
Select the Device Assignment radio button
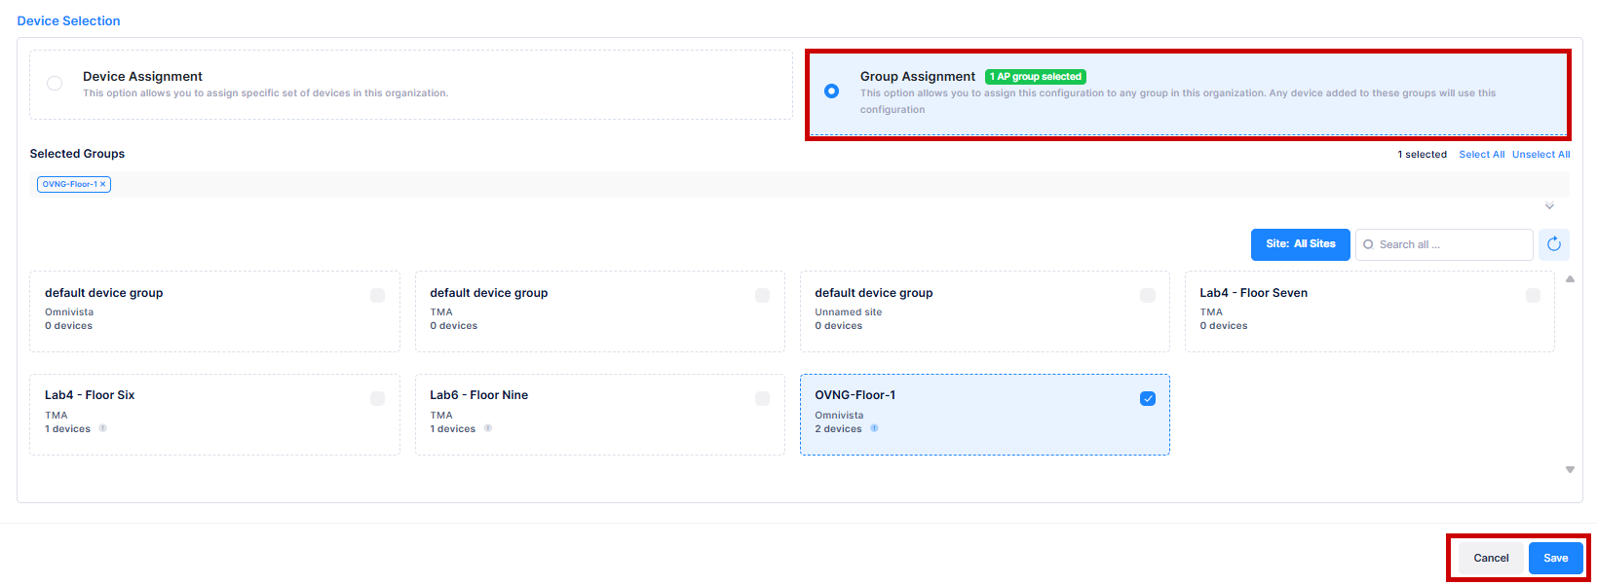55,84
